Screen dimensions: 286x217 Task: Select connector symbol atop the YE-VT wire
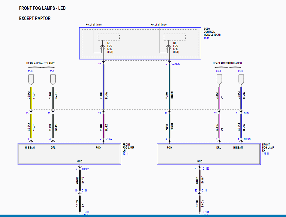[31, 79]
